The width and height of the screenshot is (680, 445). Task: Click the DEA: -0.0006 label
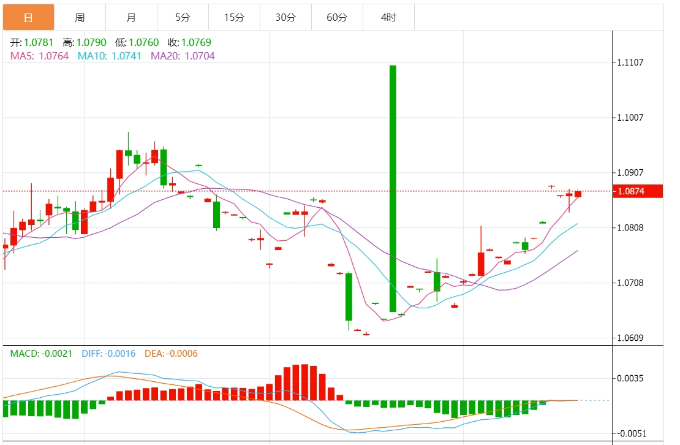pyautogui.click(x=171, y=354)
